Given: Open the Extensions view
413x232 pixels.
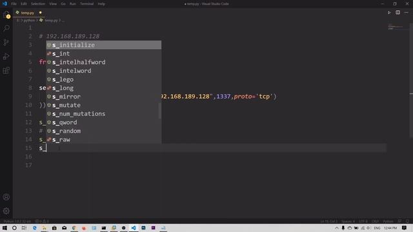Looking at the screenshot, I should point(6,70).
